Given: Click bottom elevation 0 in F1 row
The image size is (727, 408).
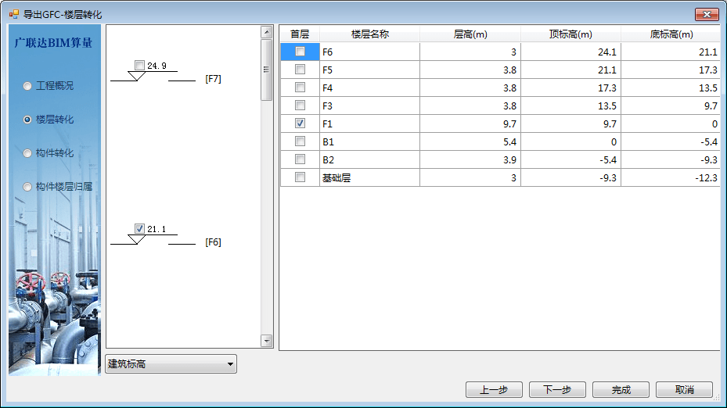Looking at the screenshot, I should 671,124.
